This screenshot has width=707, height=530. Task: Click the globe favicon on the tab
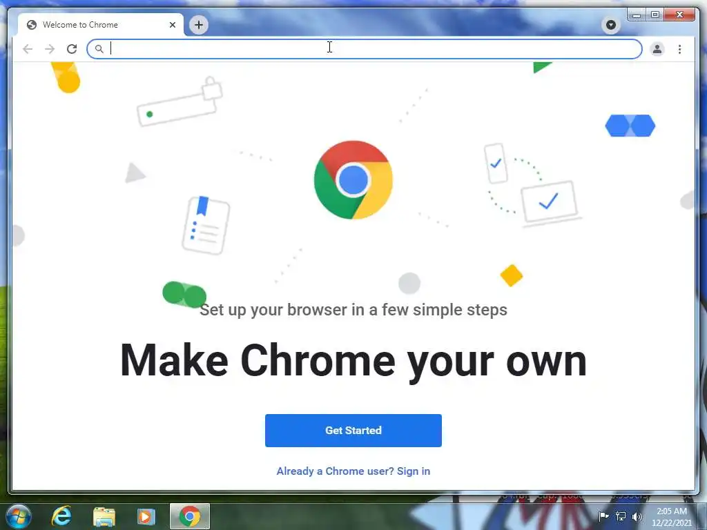coord(32,25)
